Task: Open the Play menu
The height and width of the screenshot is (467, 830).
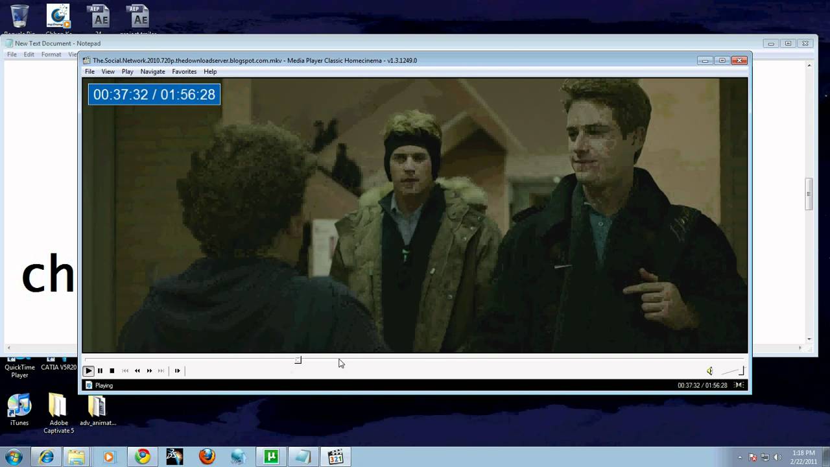Action: [x=127, y=71]
